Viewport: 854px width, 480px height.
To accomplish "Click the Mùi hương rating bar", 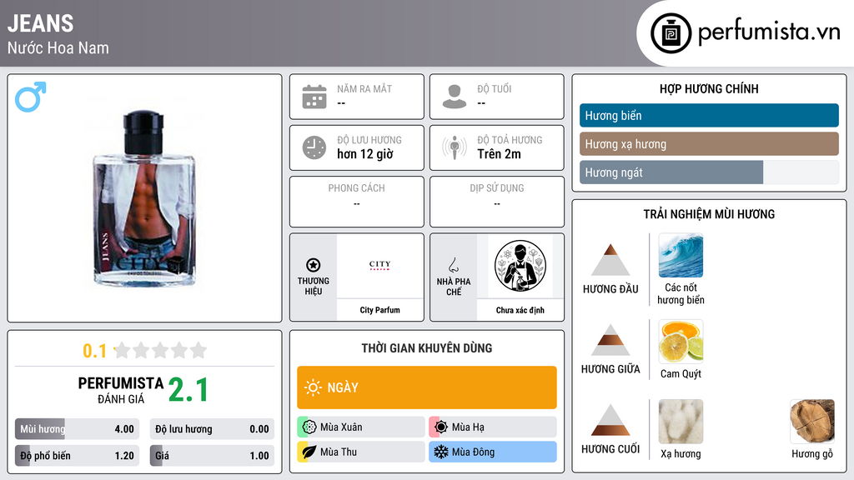I will pos(77,429).
